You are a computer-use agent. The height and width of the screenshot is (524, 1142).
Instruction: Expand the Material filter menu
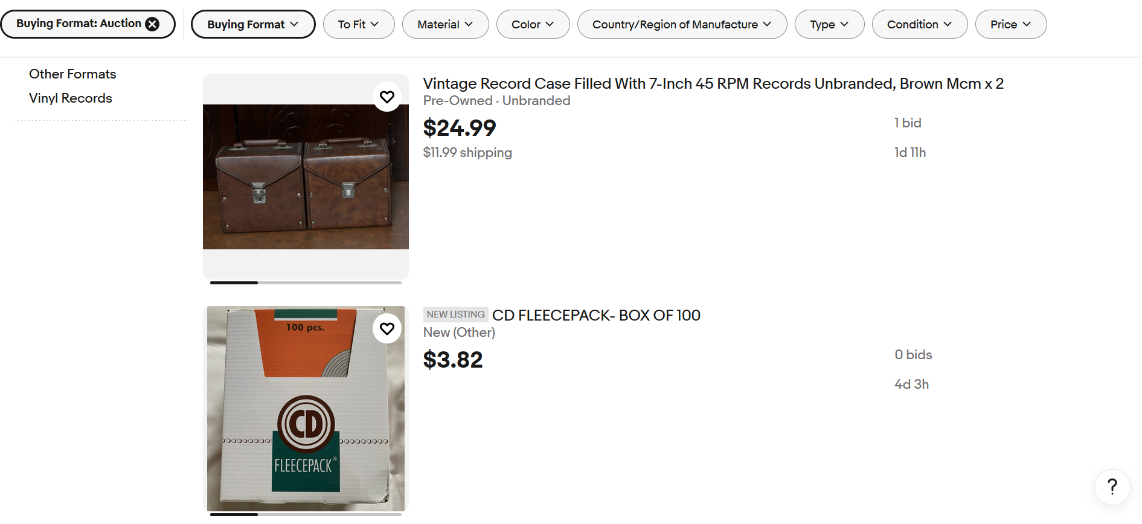pos(445,24)
